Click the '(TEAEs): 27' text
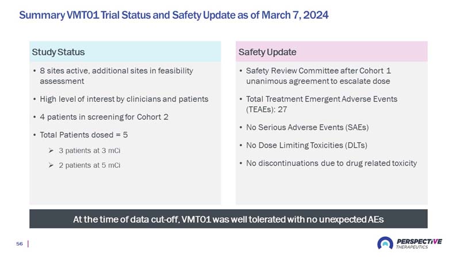 (267, 110)
